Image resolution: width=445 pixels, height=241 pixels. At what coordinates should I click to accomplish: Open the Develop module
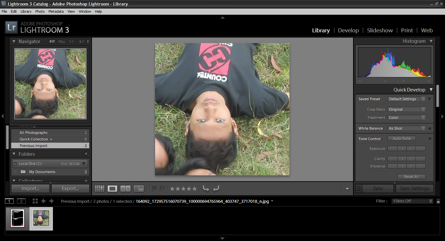(348, 30)
